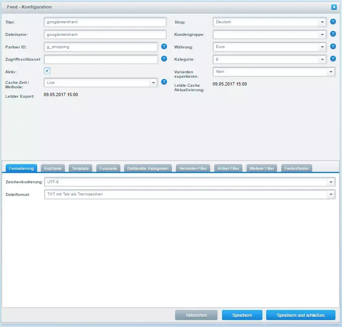Click help icon next to Partner ID
342x327 pixels.
[164, 46]
